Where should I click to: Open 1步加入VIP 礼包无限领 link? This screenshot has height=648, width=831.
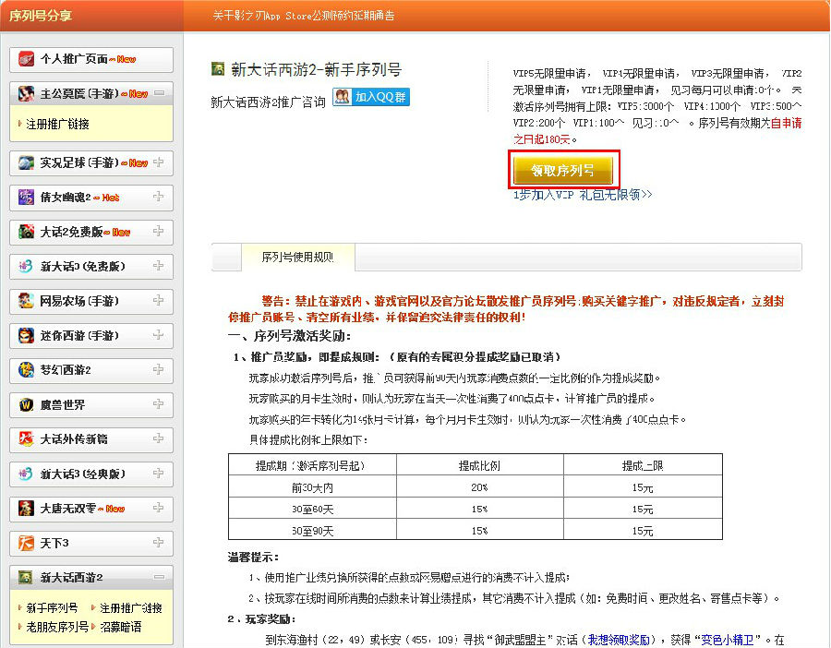tap(582, 195)
